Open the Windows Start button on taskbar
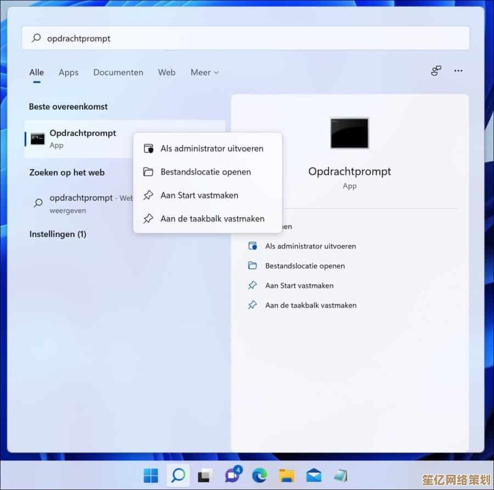Viewport: 494px width, 490px height. (151, 475)
